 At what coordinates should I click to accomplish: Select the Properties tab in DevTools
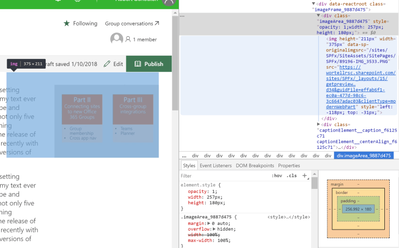coord(289,166)
